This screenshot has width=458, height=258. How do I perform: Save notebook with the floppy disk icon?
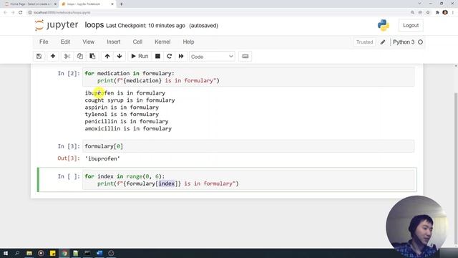click(39, 56)
